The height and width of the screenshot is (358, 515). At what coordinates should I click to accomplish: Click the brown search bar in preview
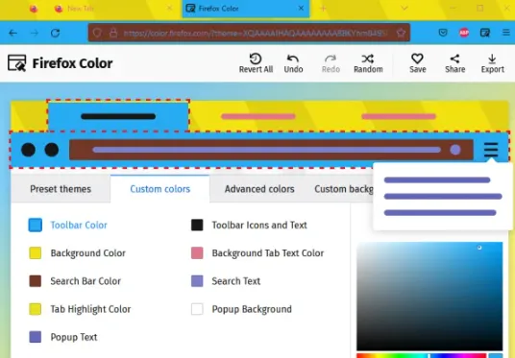pos(271,150)
